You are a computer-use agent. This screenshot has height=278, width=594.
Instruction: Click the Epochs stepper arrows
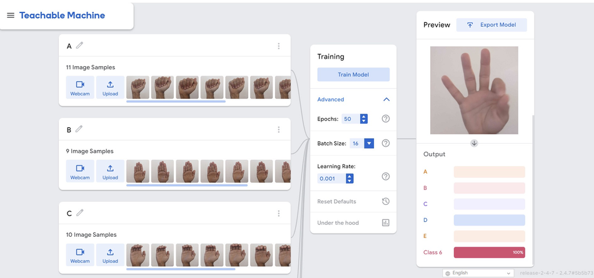[x=364, y=119]
